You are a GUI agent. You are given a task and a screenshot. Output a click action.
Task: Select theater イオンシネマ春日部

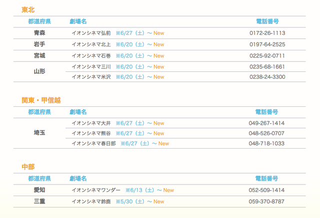click(x=93, y=144)
